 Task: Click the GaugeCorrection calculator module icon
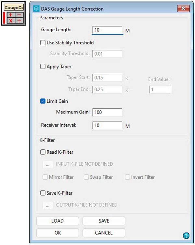click(15, 13)
